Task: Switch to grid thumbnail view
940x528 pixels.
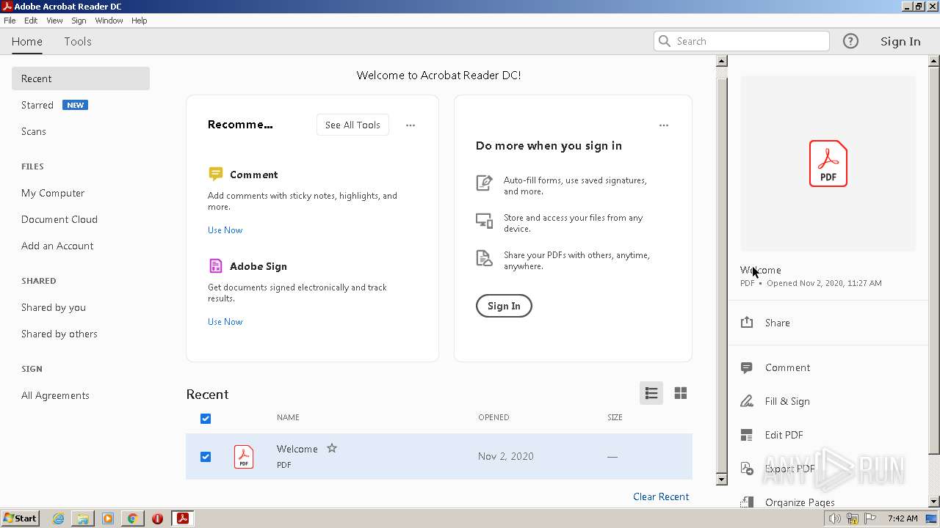Action: [x=681, y=393]
